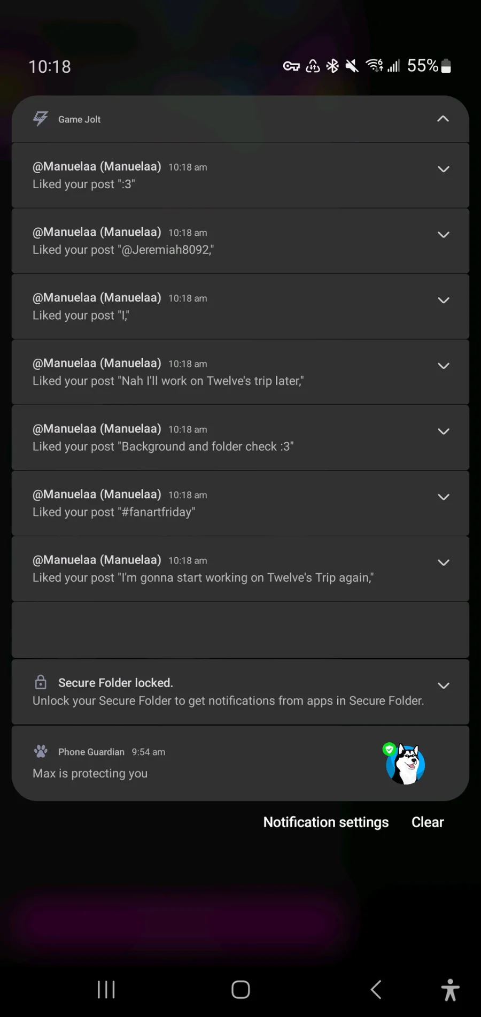The width and height of the screenshot is (481, 1017).
Task: Tap the Phone Guardian paw icon
Action: click(x=41, y=751)
